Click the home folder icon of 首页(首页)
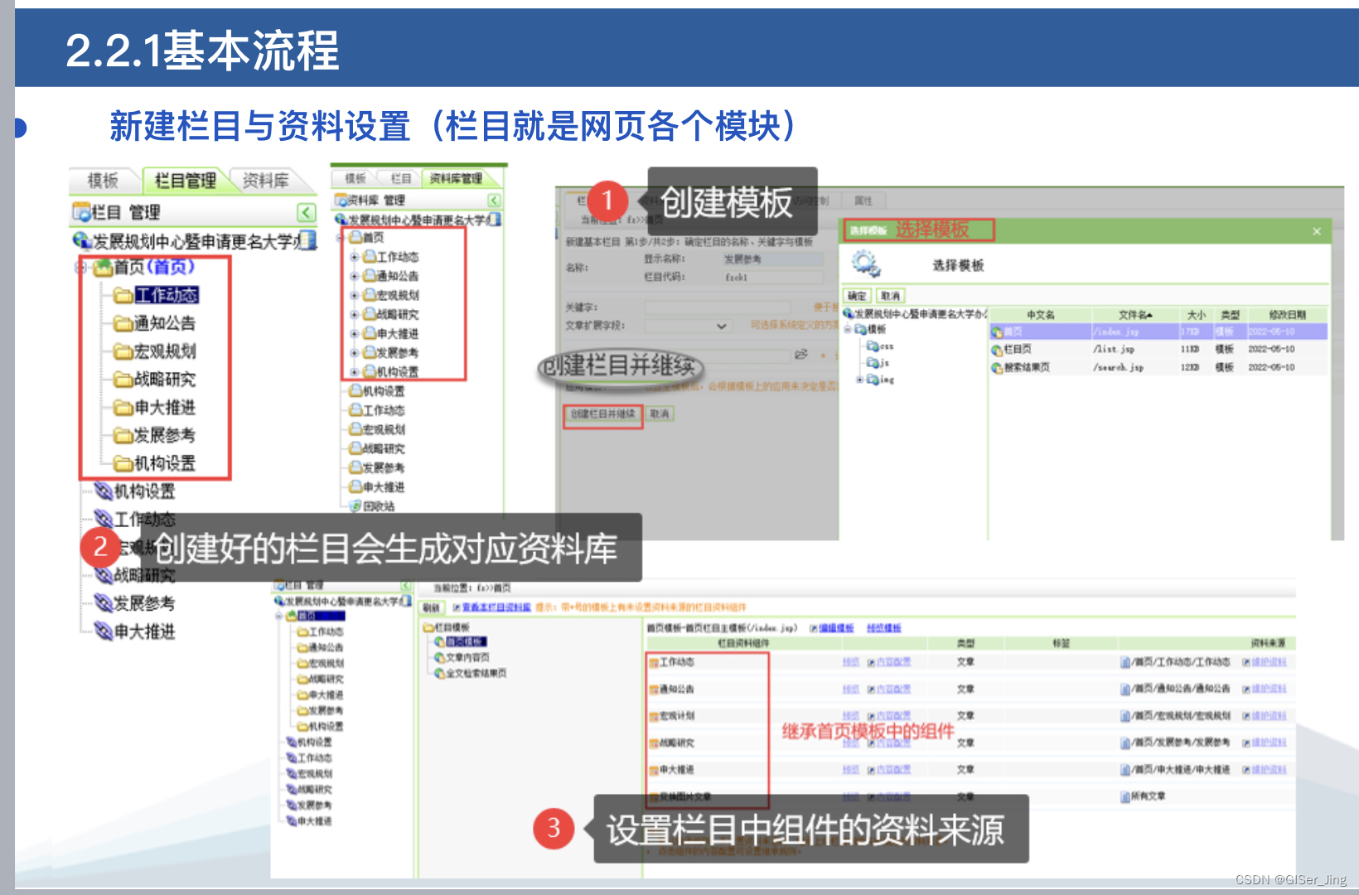 (103, 267)
